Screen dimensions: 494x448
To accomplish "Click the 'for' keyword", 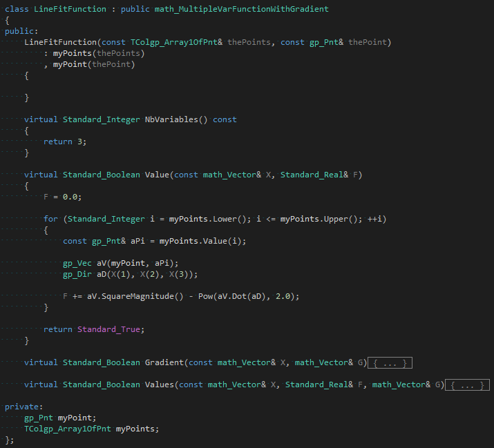I will tap(50, 219).
